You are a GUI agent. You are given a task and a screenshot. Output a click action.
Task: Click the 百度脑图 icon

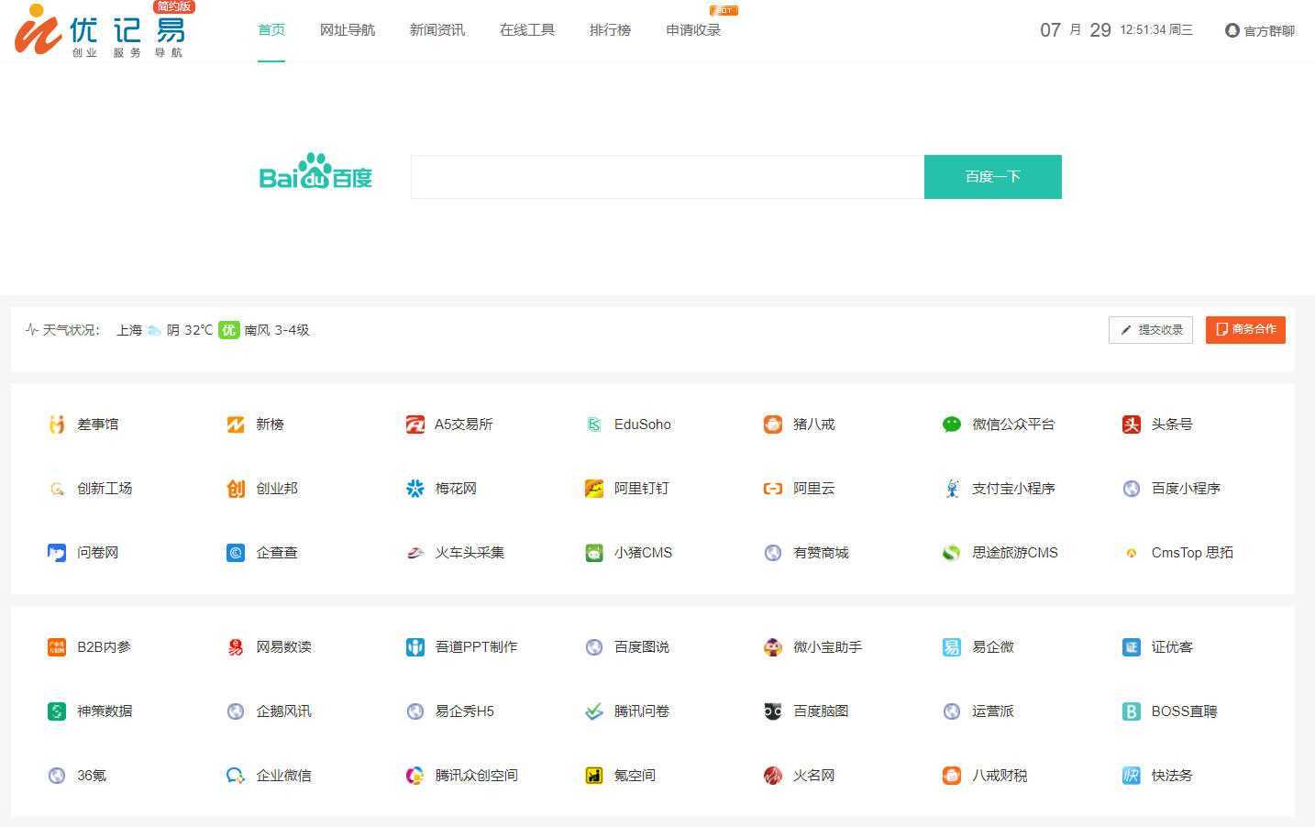coord(773,711)
